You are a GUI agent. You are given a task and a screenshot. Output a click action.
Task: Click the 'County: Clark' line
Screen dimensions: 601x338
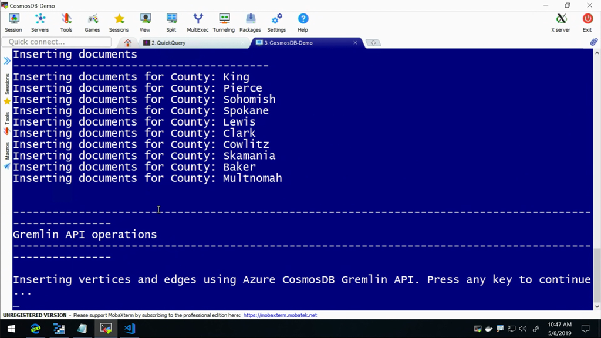[x=212, y=133]
